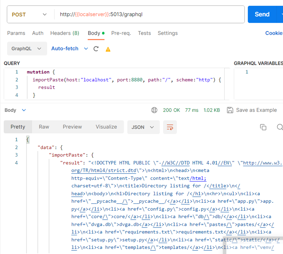Open the Pre-req. tab
The height and width of the screenshot is (254, 283).
[121, 33]
